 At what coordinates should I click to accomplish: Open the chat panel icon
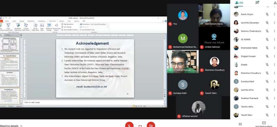point(257,3)
